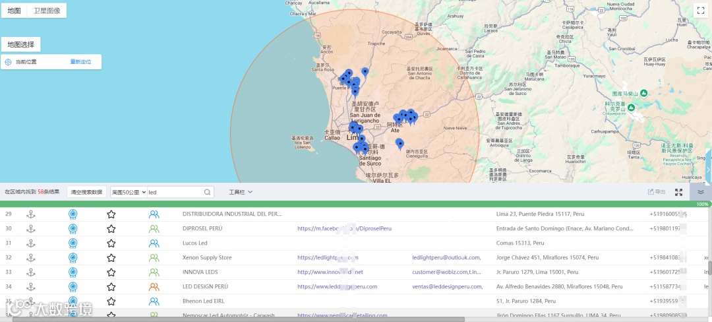Select company name Lucos Led

[194, 243]
